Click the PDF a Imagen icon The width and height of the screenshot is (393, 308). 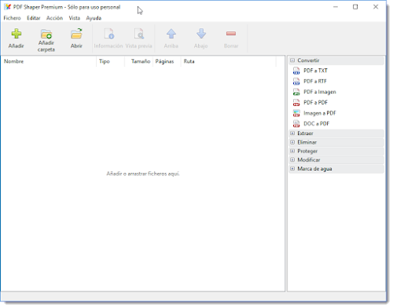296,92
